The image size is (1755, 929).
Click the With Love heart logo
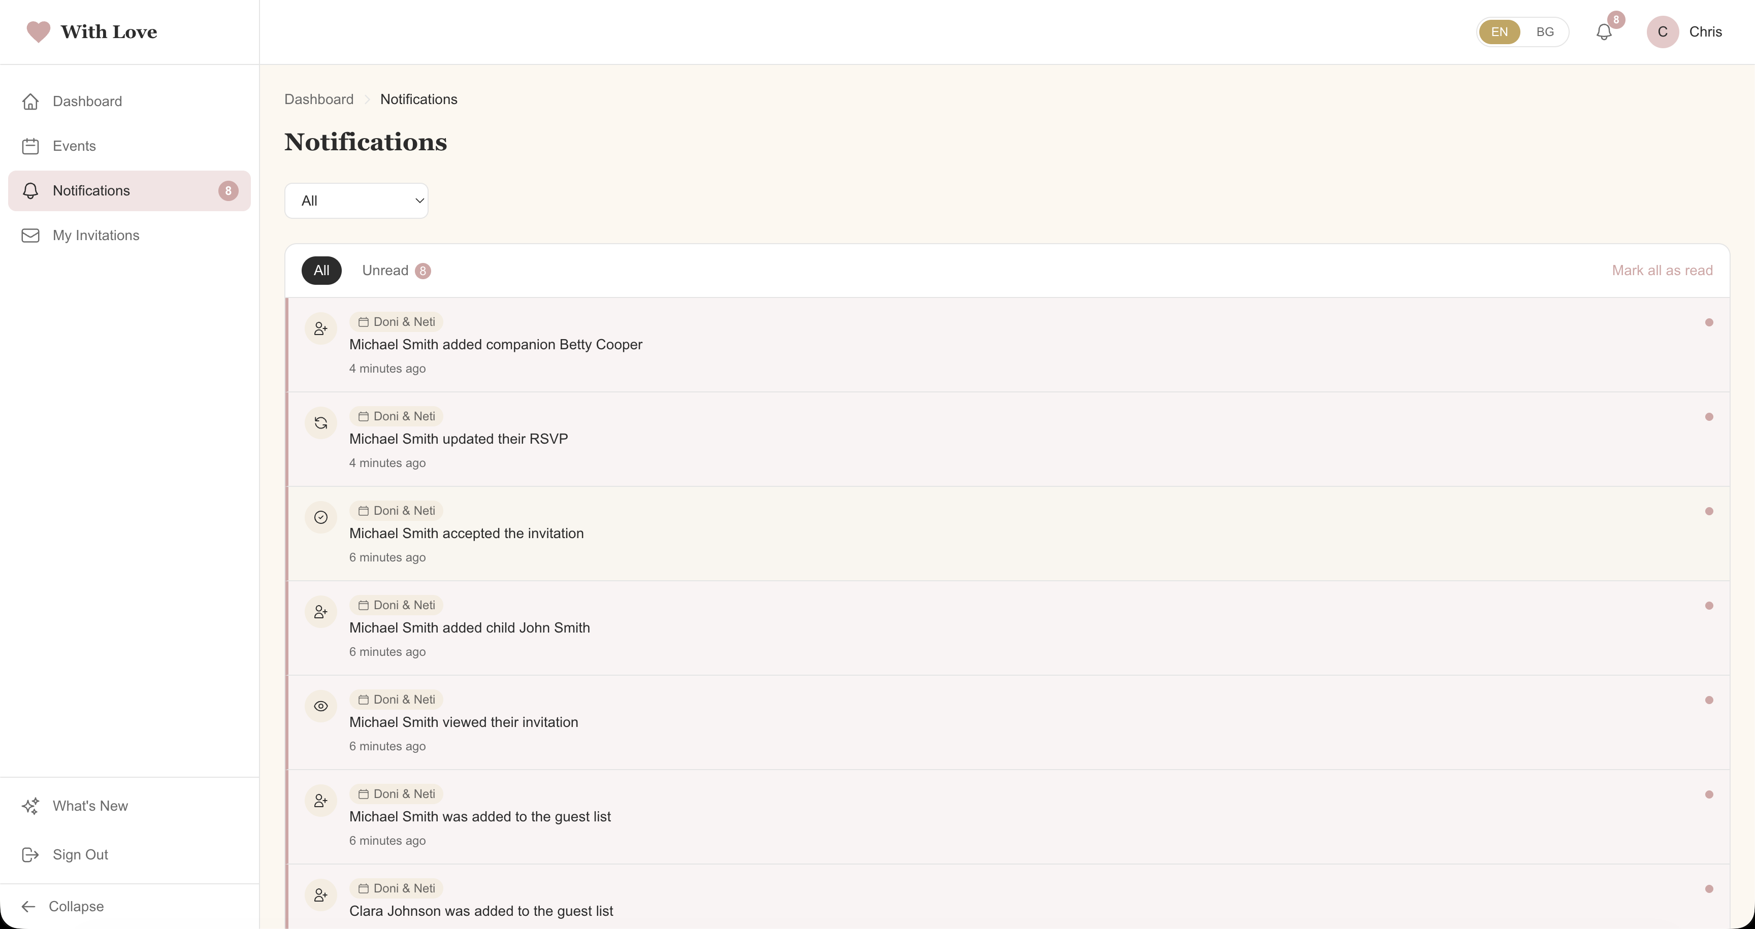point(39,31)
